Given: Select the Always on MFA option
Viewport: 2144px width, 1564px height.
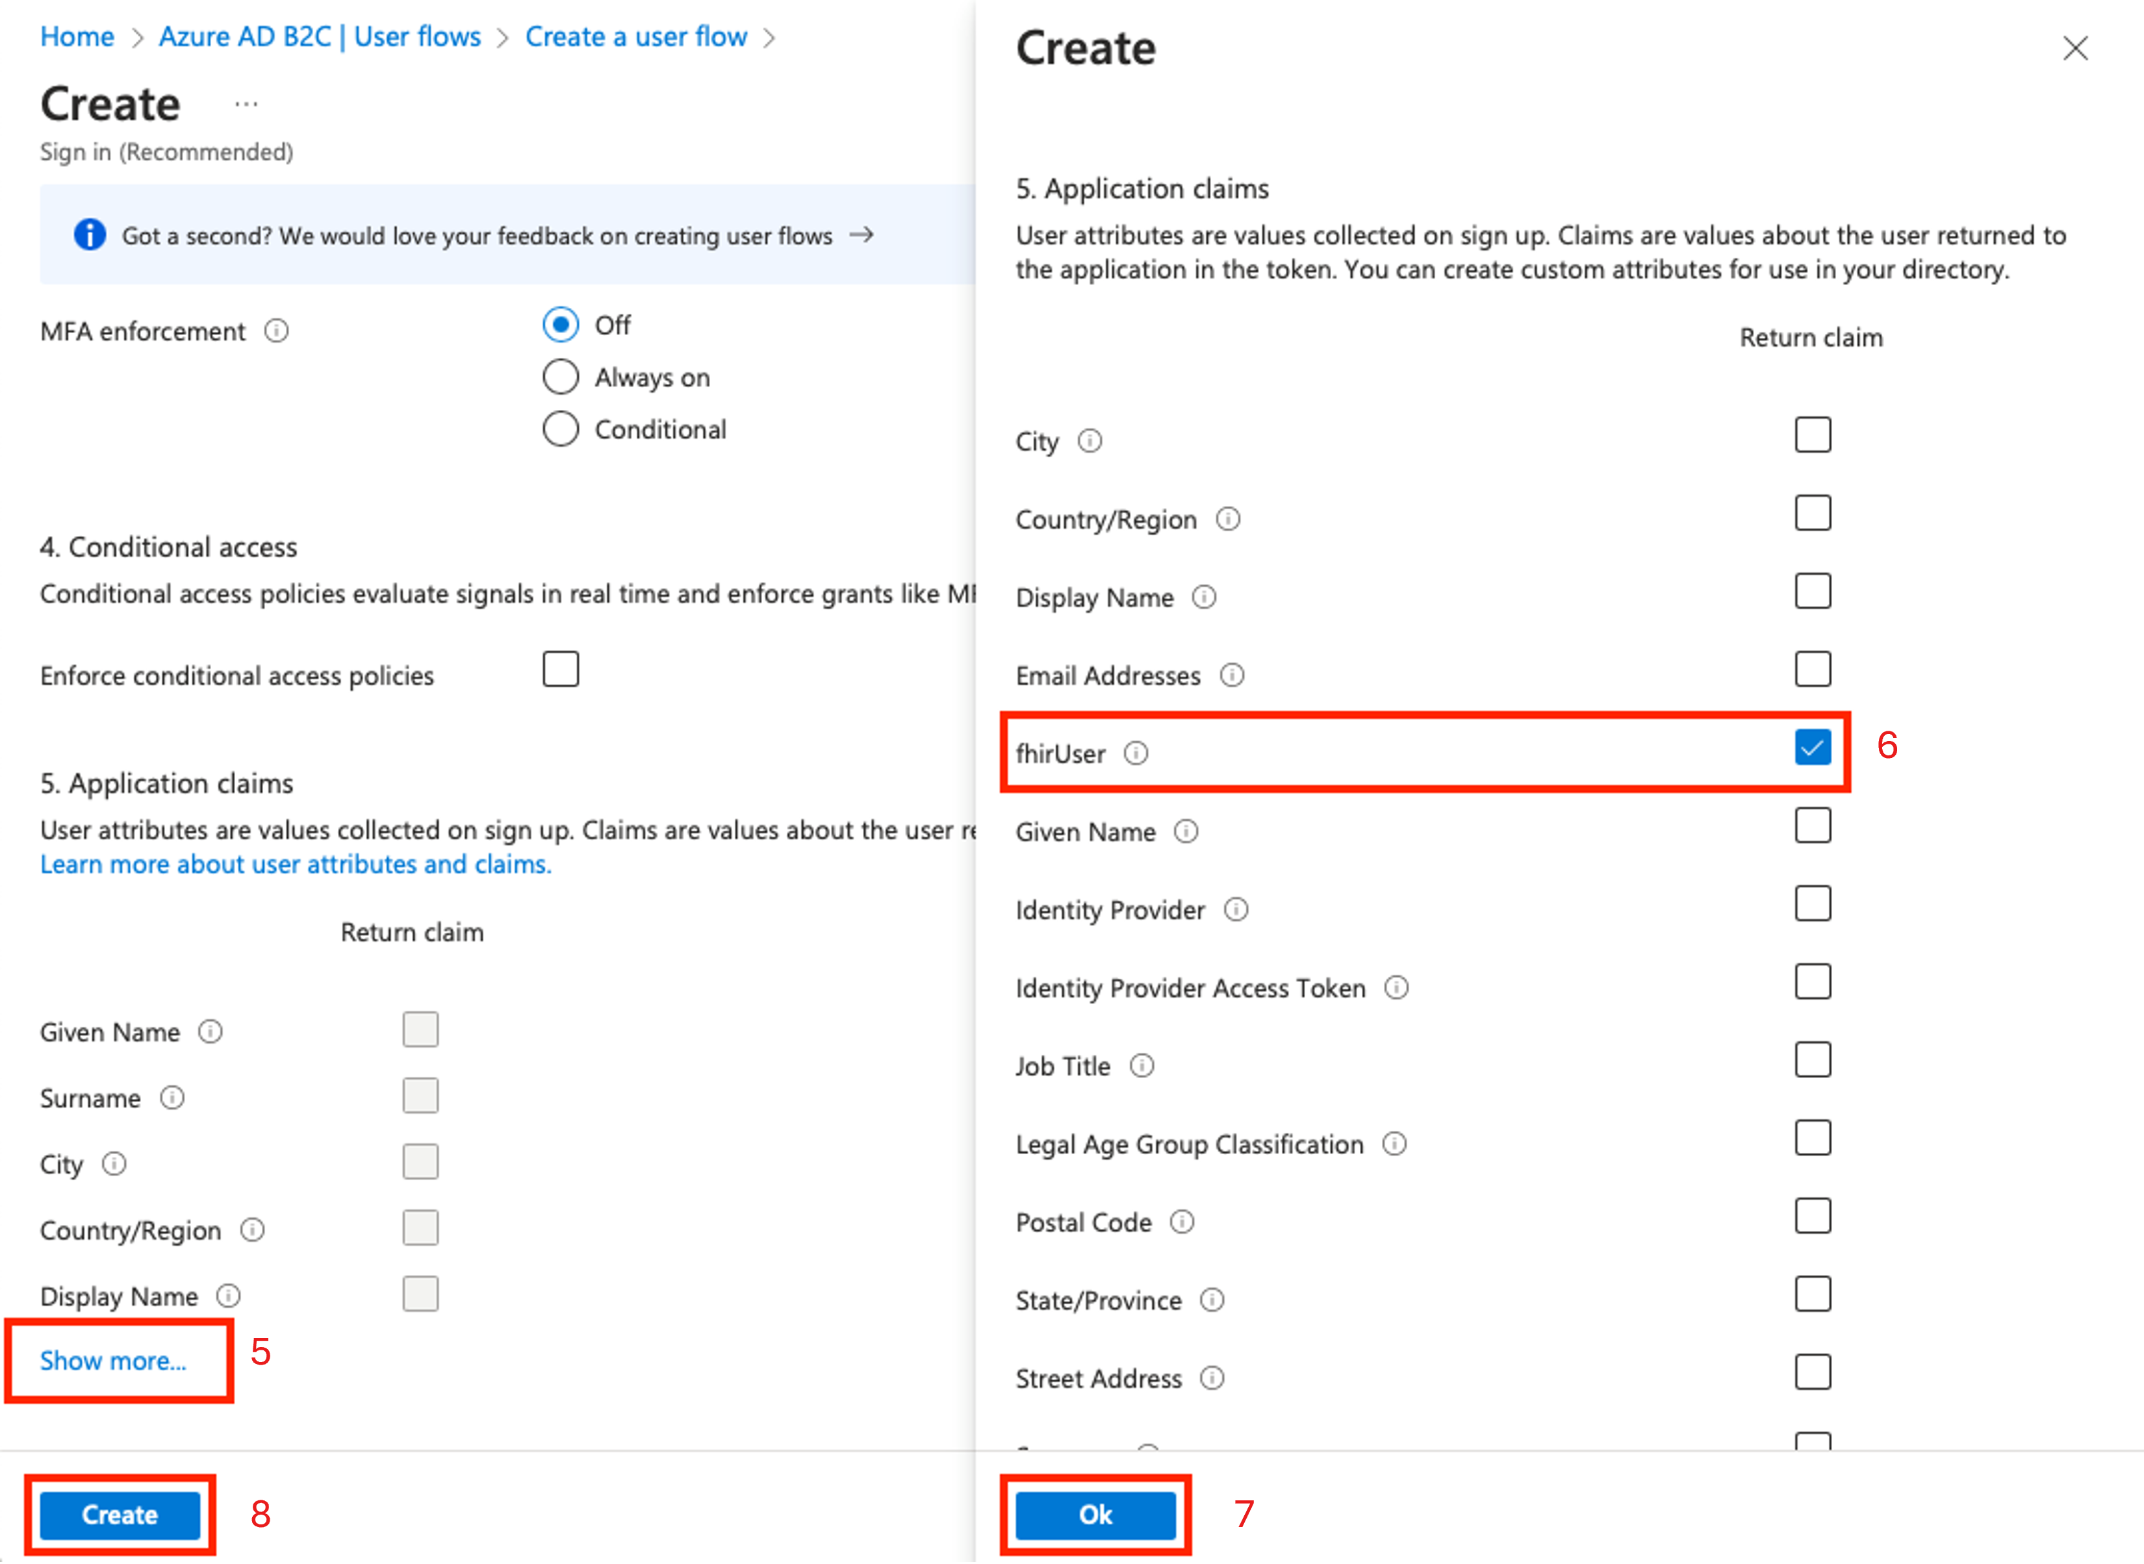Looking at the screenshot, I should [x=561, y=377].
